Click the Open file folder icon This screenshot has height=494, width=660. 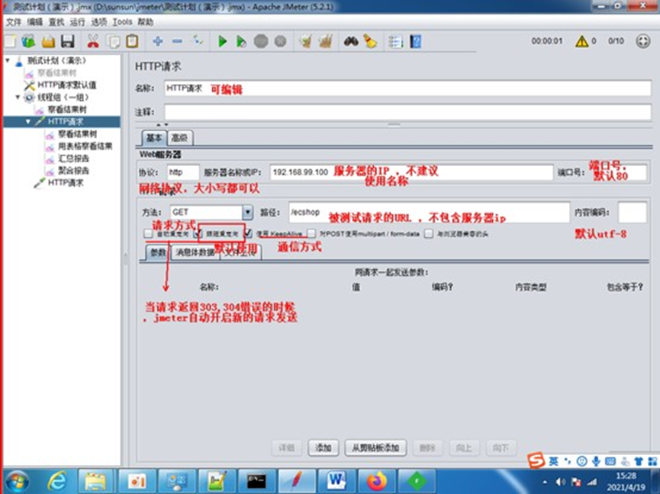[x=48, y=41]
